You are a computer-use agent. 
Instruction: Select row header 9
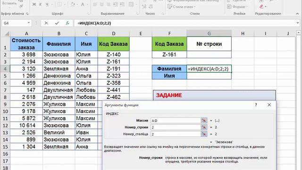tap(5, 104)
